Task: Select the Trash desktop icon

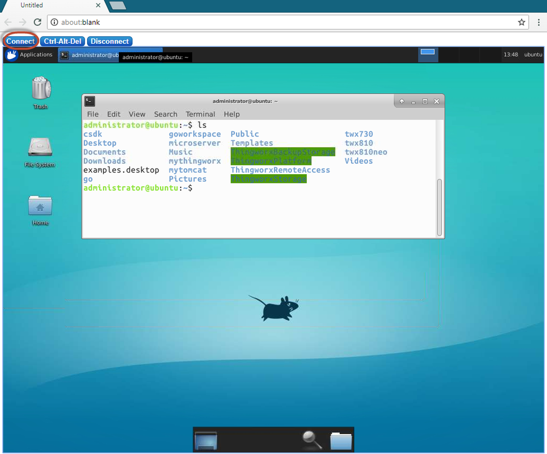Action: pos(41,93)
